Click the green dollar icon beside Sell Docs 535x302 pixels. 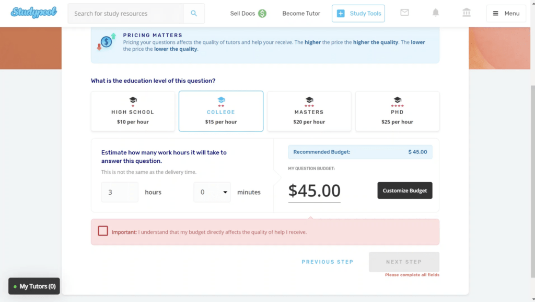262,13
